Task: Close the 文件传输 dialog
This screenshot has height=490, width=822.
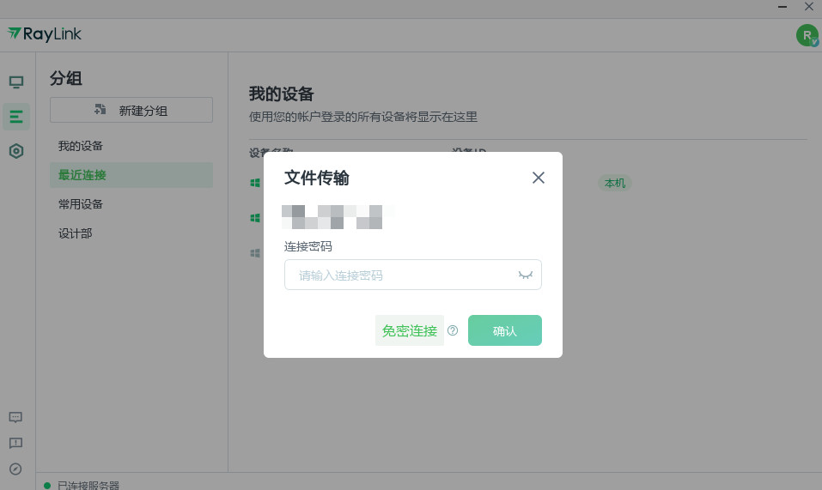Action: click(x=539, y=178)
